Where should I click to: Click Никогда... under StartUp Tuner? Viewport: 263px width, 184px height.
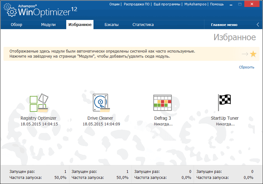click(x=225, y=124)
